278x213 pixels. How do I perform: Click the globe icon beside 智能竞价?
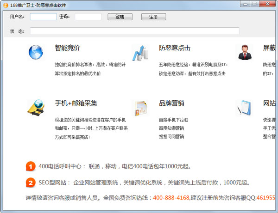36,52
